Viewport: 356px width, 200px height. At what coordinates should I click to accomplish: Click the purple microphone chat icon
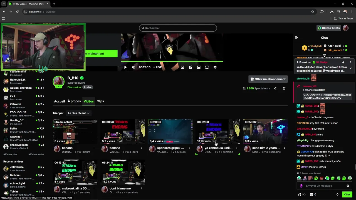pyautogui.click(x=301, y=186)
